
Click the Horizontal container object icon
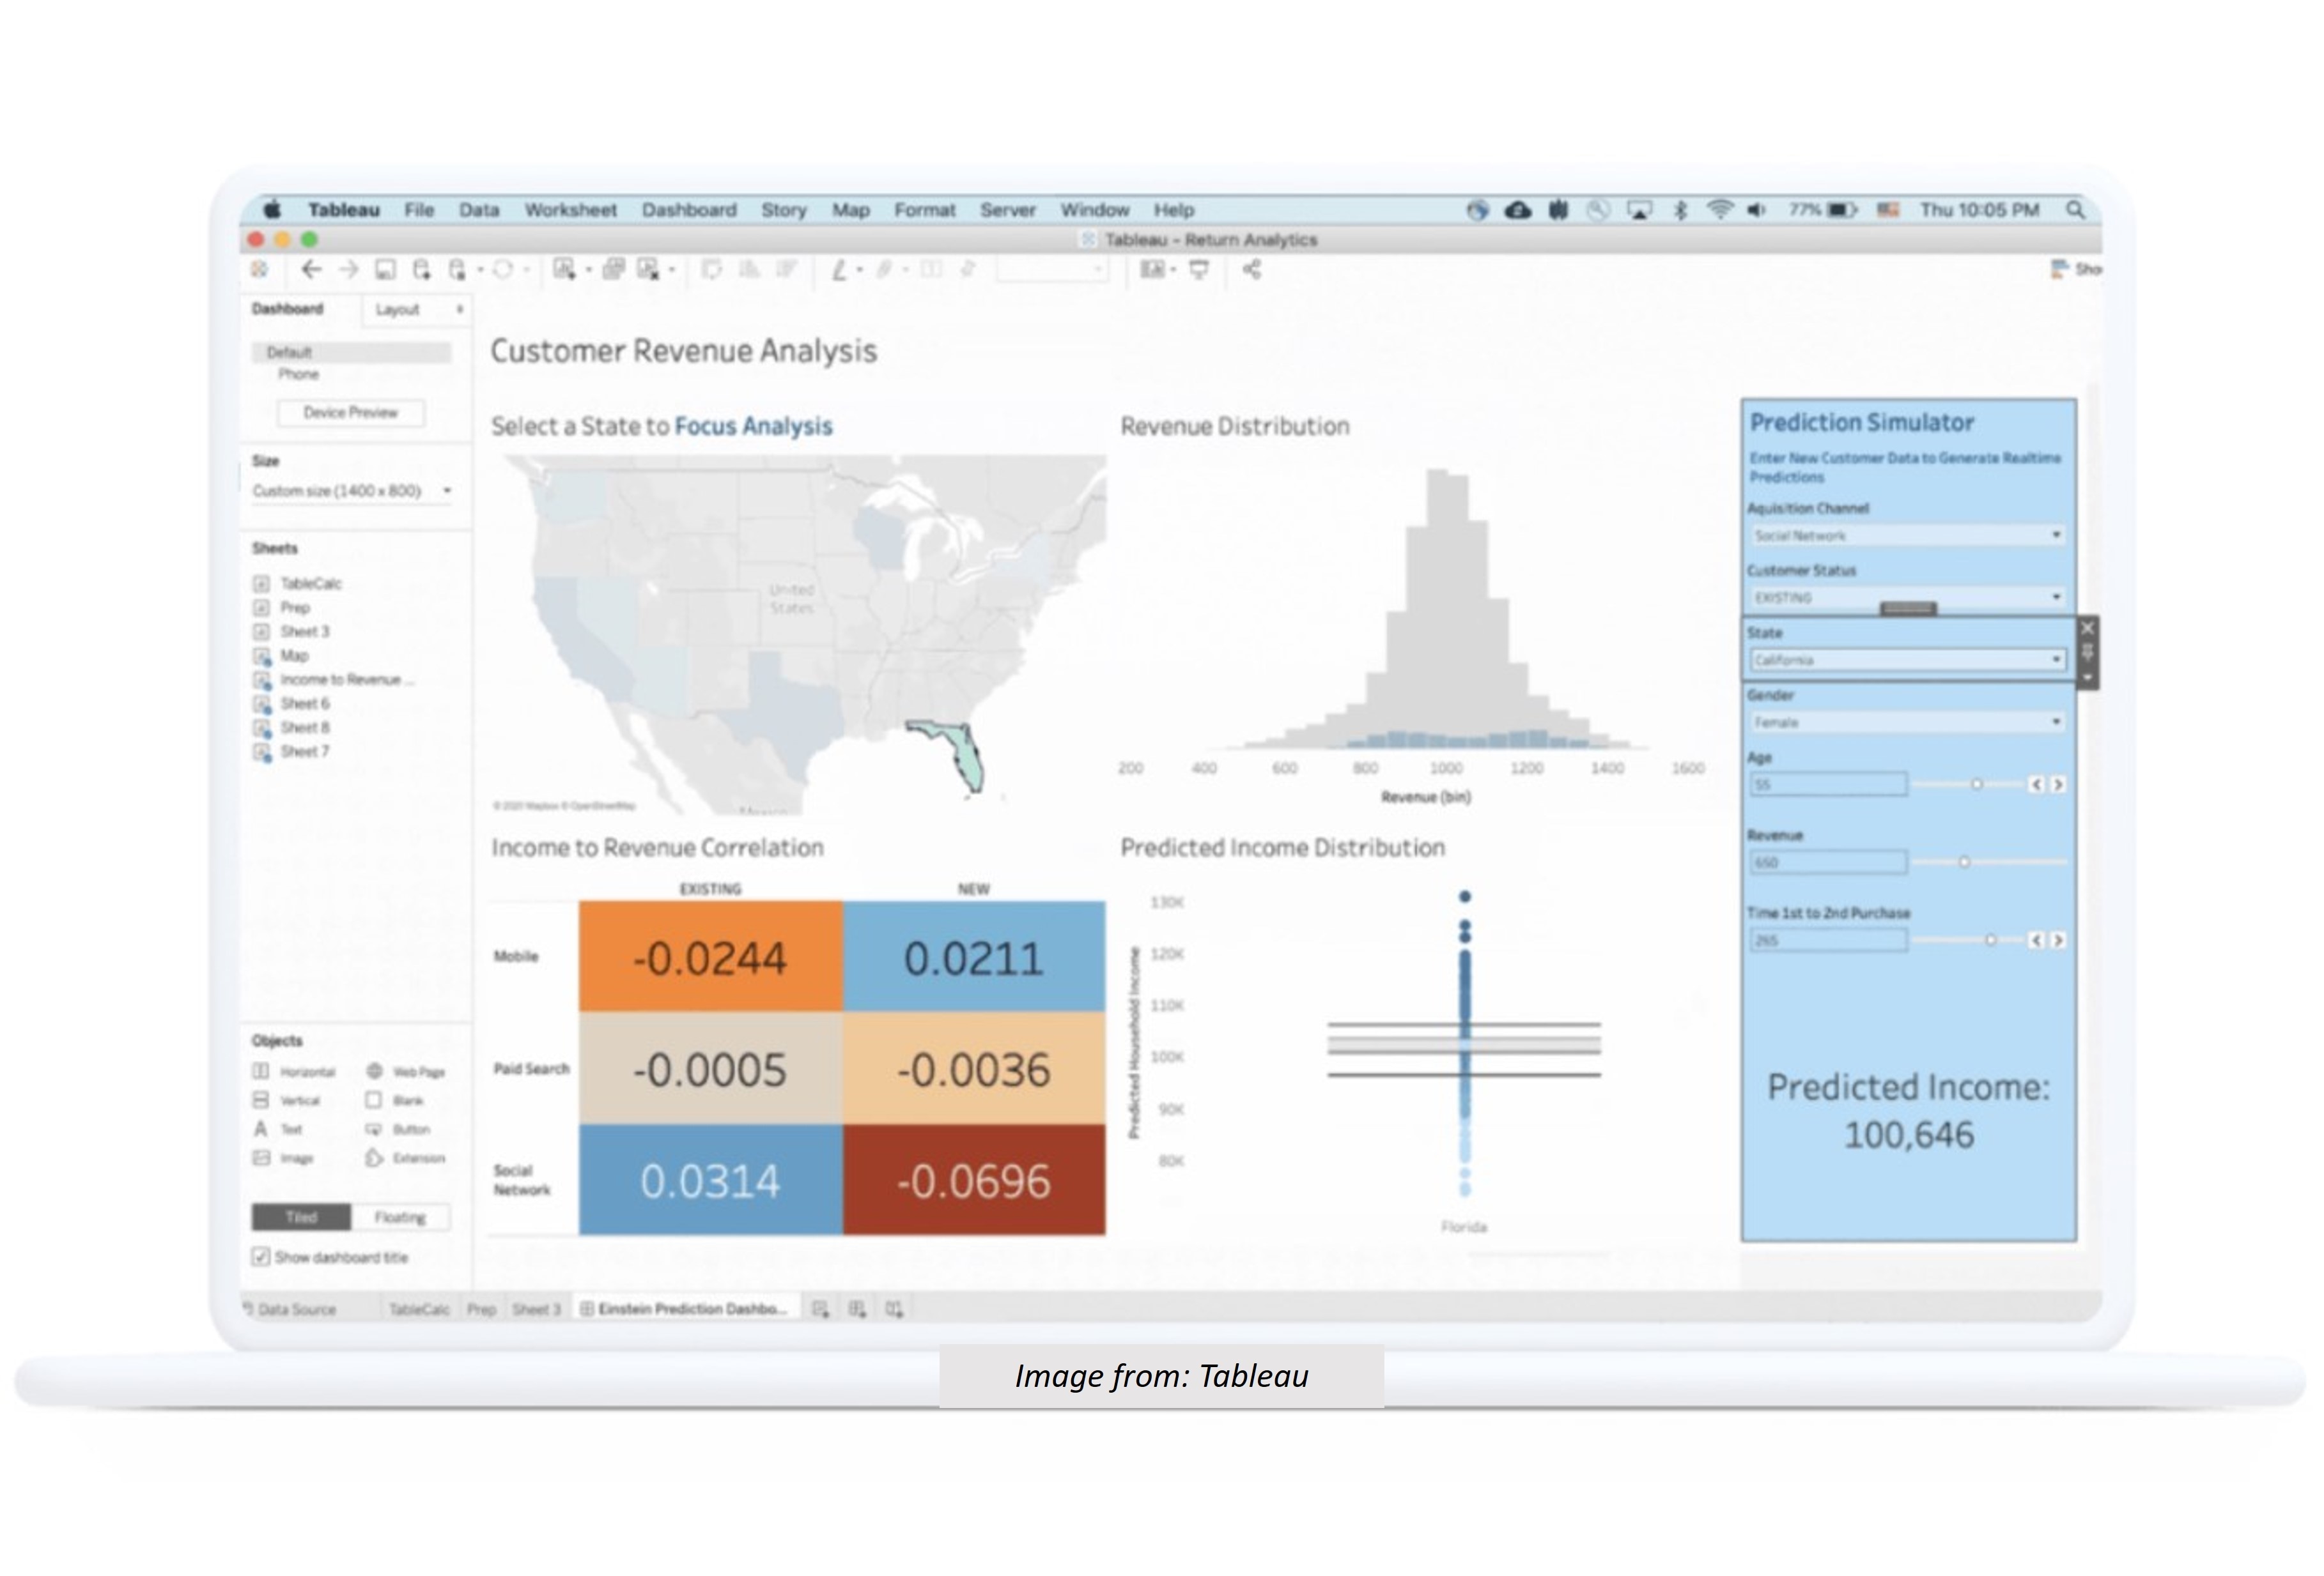[x=260, y=1070]
